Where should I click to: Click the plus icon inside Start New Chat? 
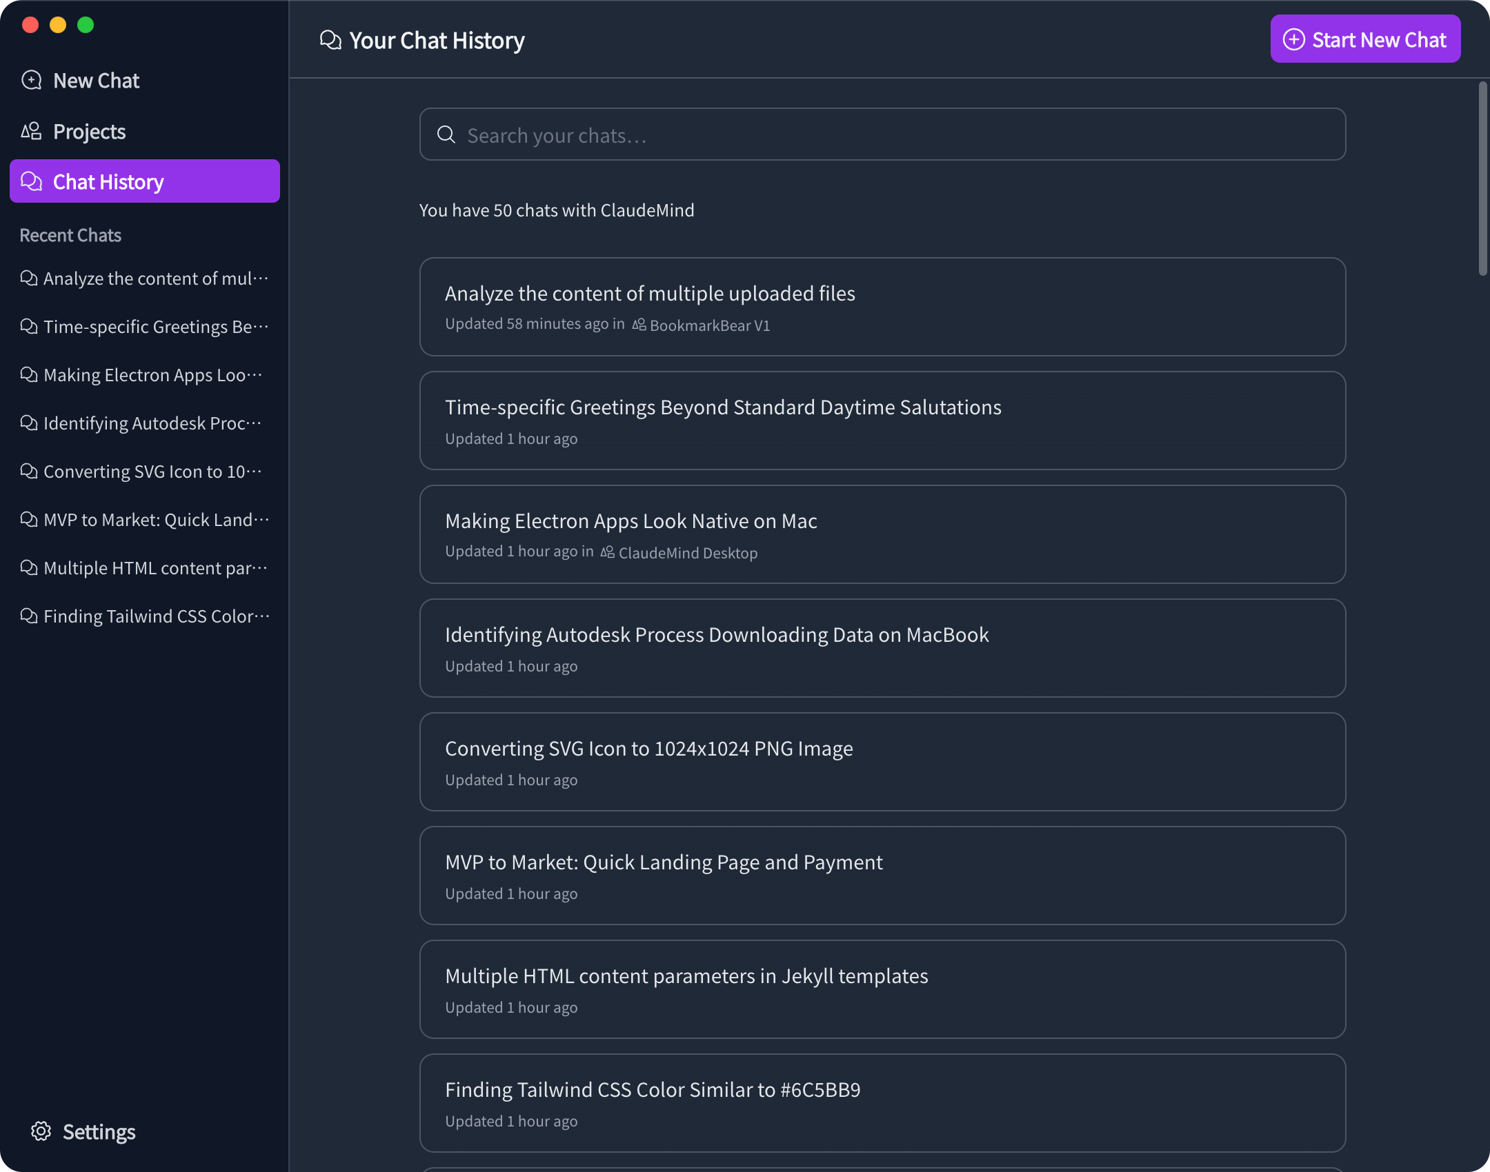pyautogui.click(x=1293, y=39)
